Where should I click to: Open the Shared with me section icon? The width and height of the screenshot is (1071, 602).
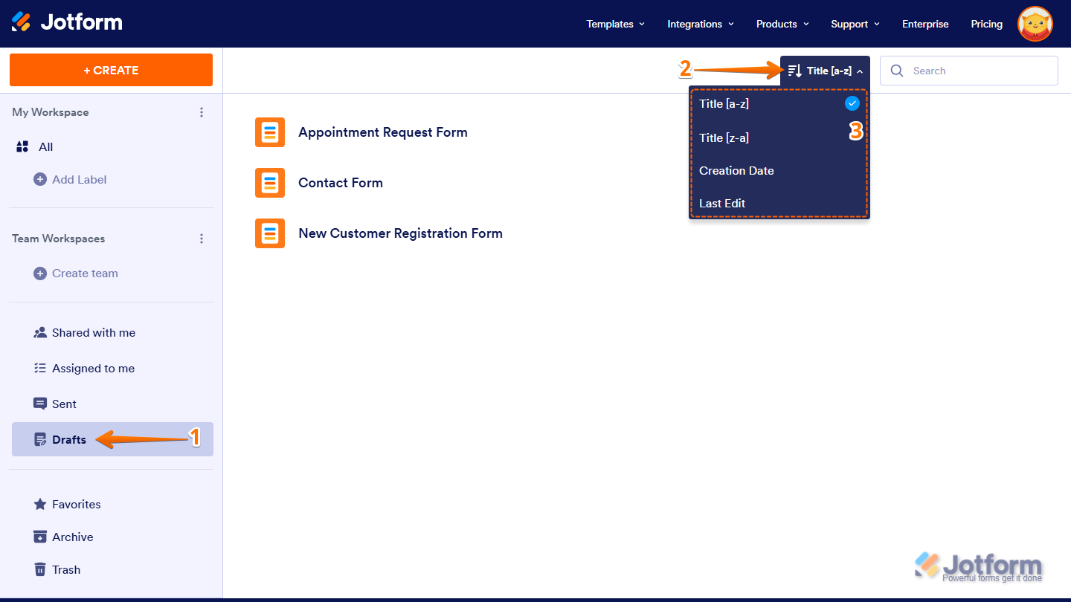coord(39,332)
